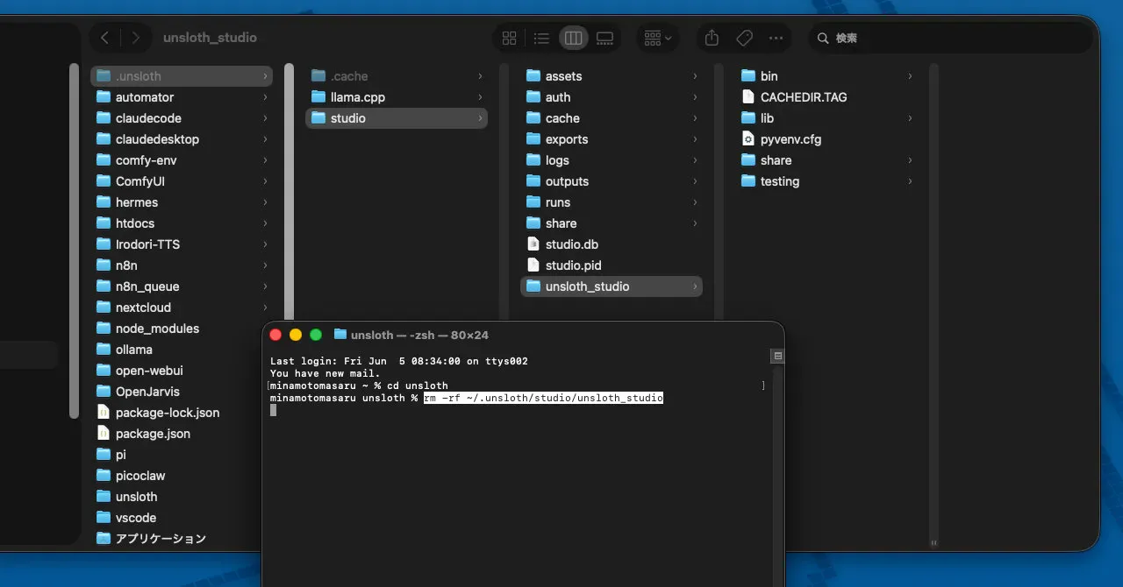Select the .unsloth folder
This screenshot has width=1123, height=587.
click(x=182, y=76)
